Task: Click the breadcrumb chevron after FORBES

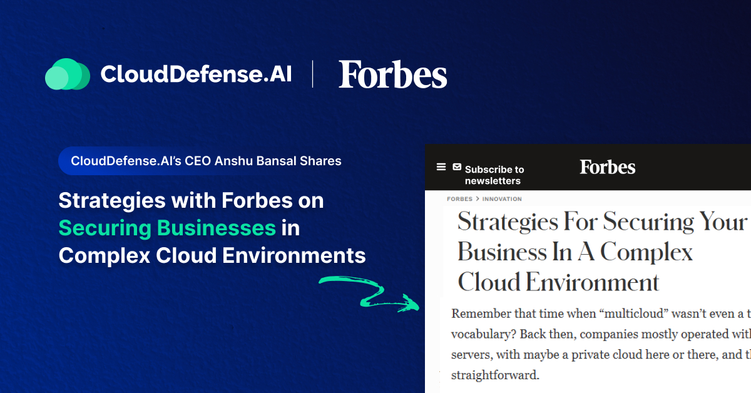Action: [478, 199]
